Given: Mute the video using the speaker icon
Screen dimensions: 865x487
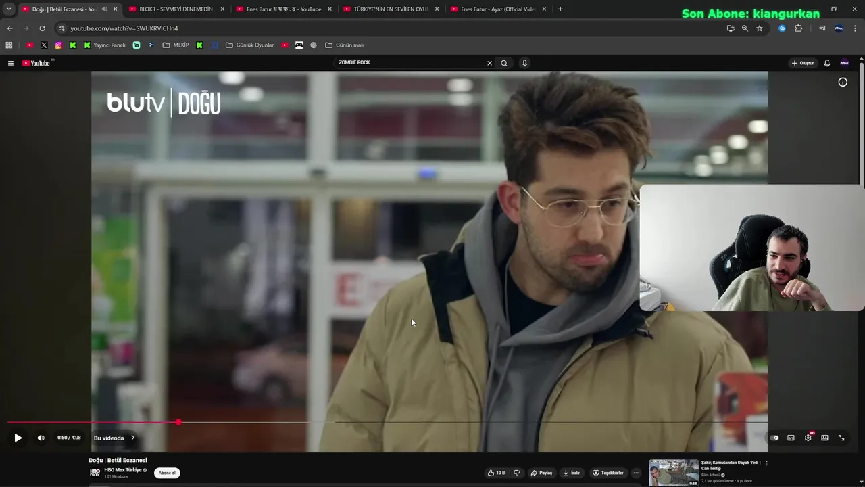Looking at the screenshot, I should 41,438.
